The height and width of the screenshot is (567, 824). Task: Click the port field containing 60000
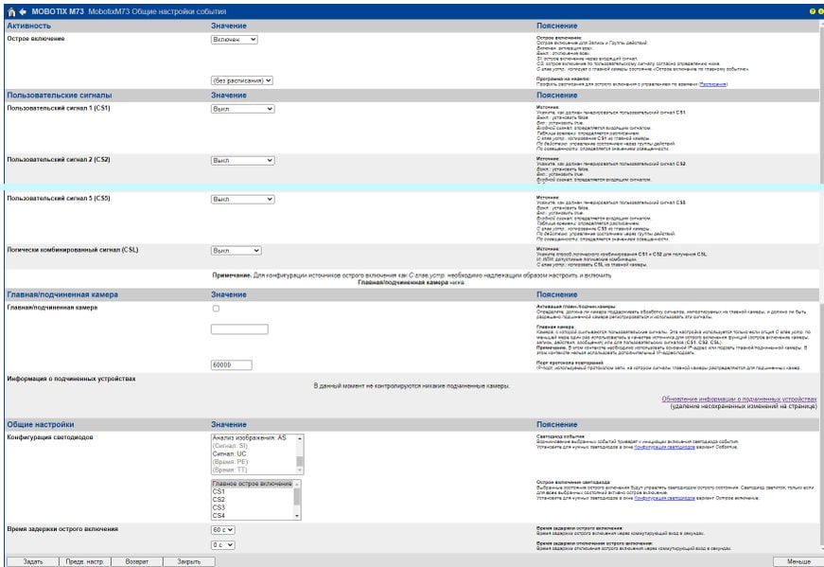[232, 365]
